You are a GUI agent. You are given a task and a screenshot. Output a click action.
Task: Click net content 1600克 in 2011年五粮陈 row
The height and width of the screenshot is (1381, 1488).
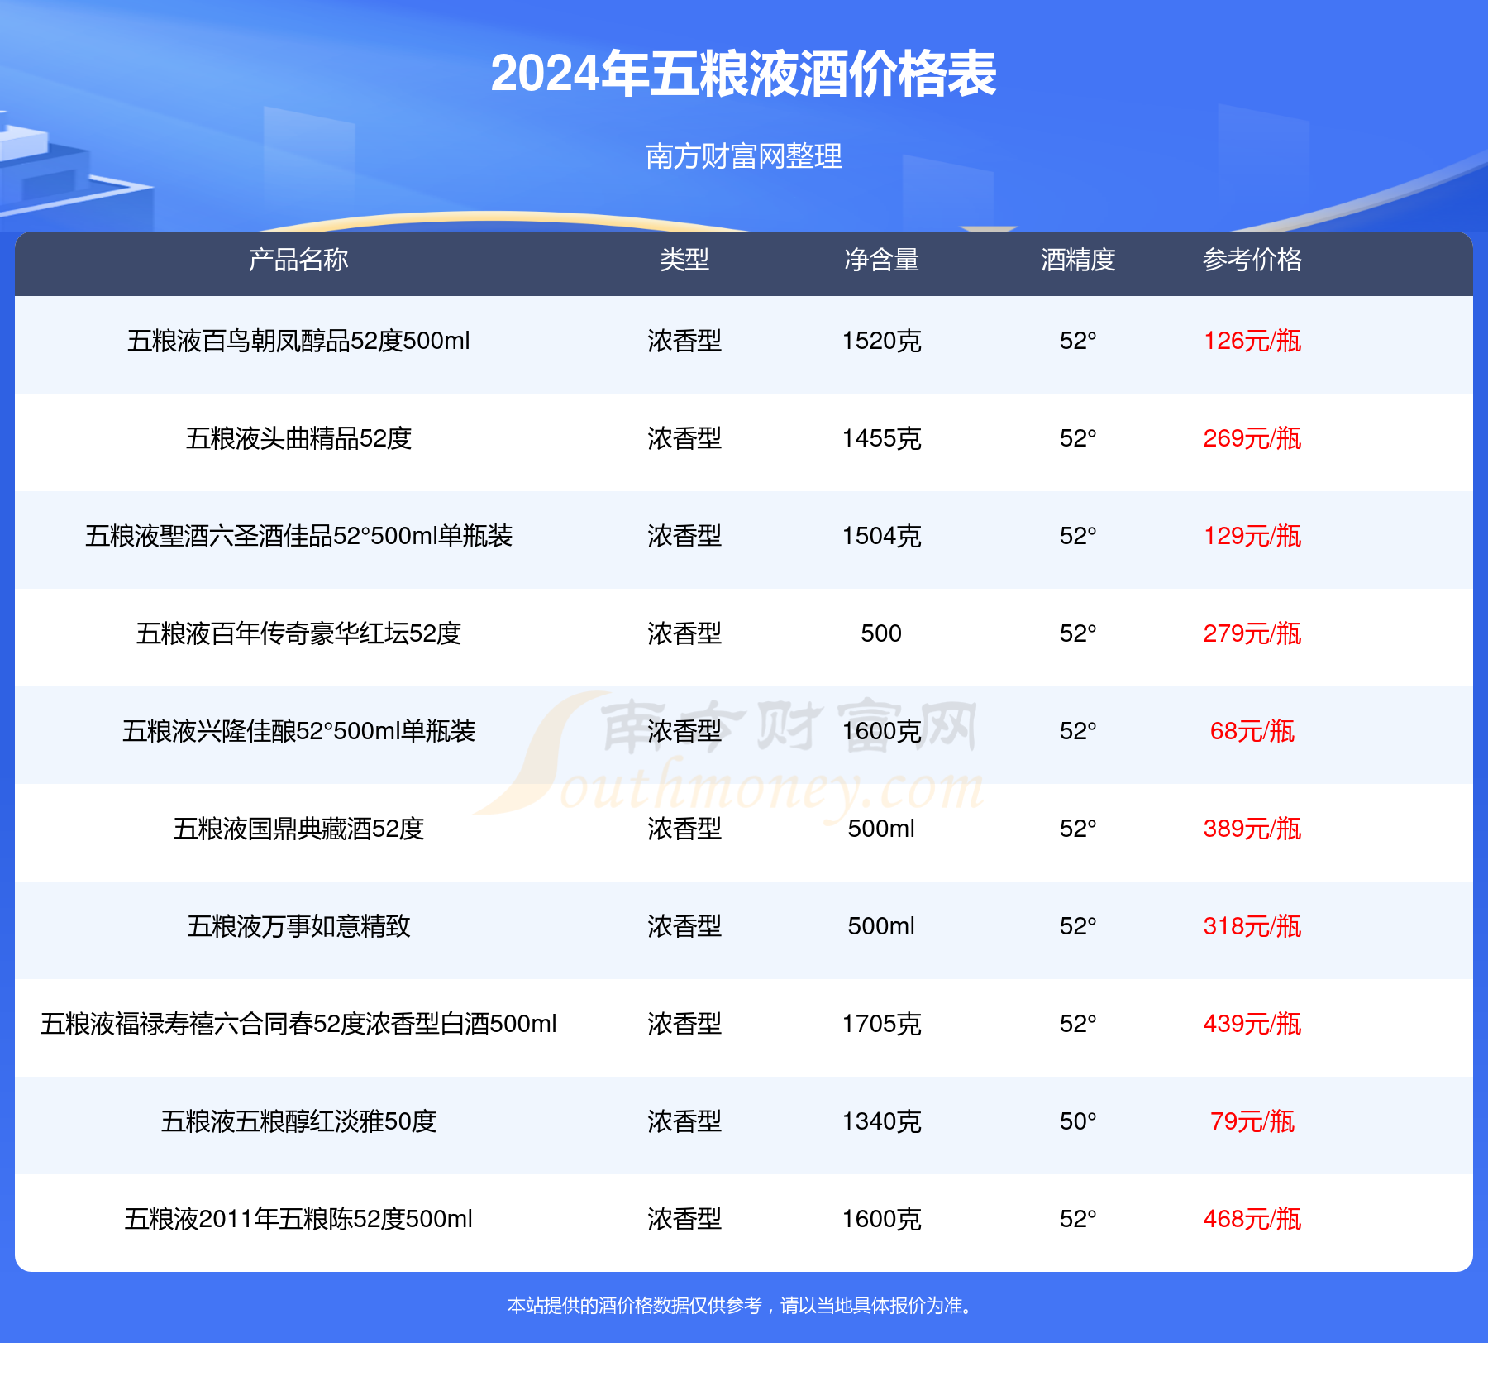click(x=881, y=1219)
